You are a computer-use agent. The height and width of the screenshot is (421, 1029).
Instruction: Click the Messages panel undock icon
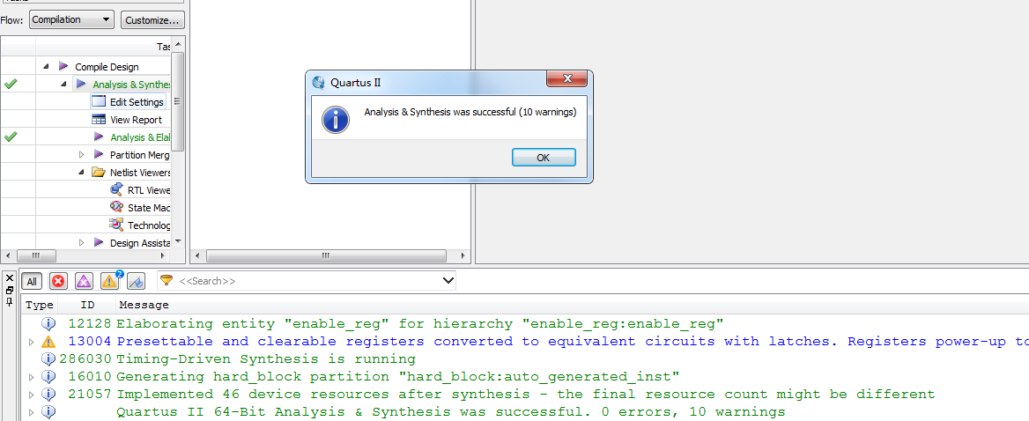pyautogui.click(x=9, y=290)
